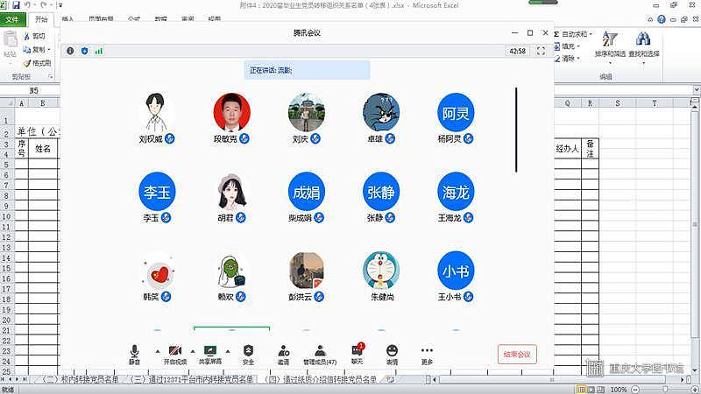701x394 pixels.
Task: Click the Excel Save floppy disk icon
Action: click(16, 5)
